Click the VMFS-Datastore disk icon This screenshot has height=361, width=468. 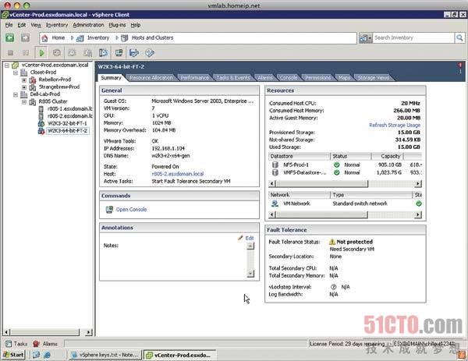pyautogui.click(x=275, y=172)
